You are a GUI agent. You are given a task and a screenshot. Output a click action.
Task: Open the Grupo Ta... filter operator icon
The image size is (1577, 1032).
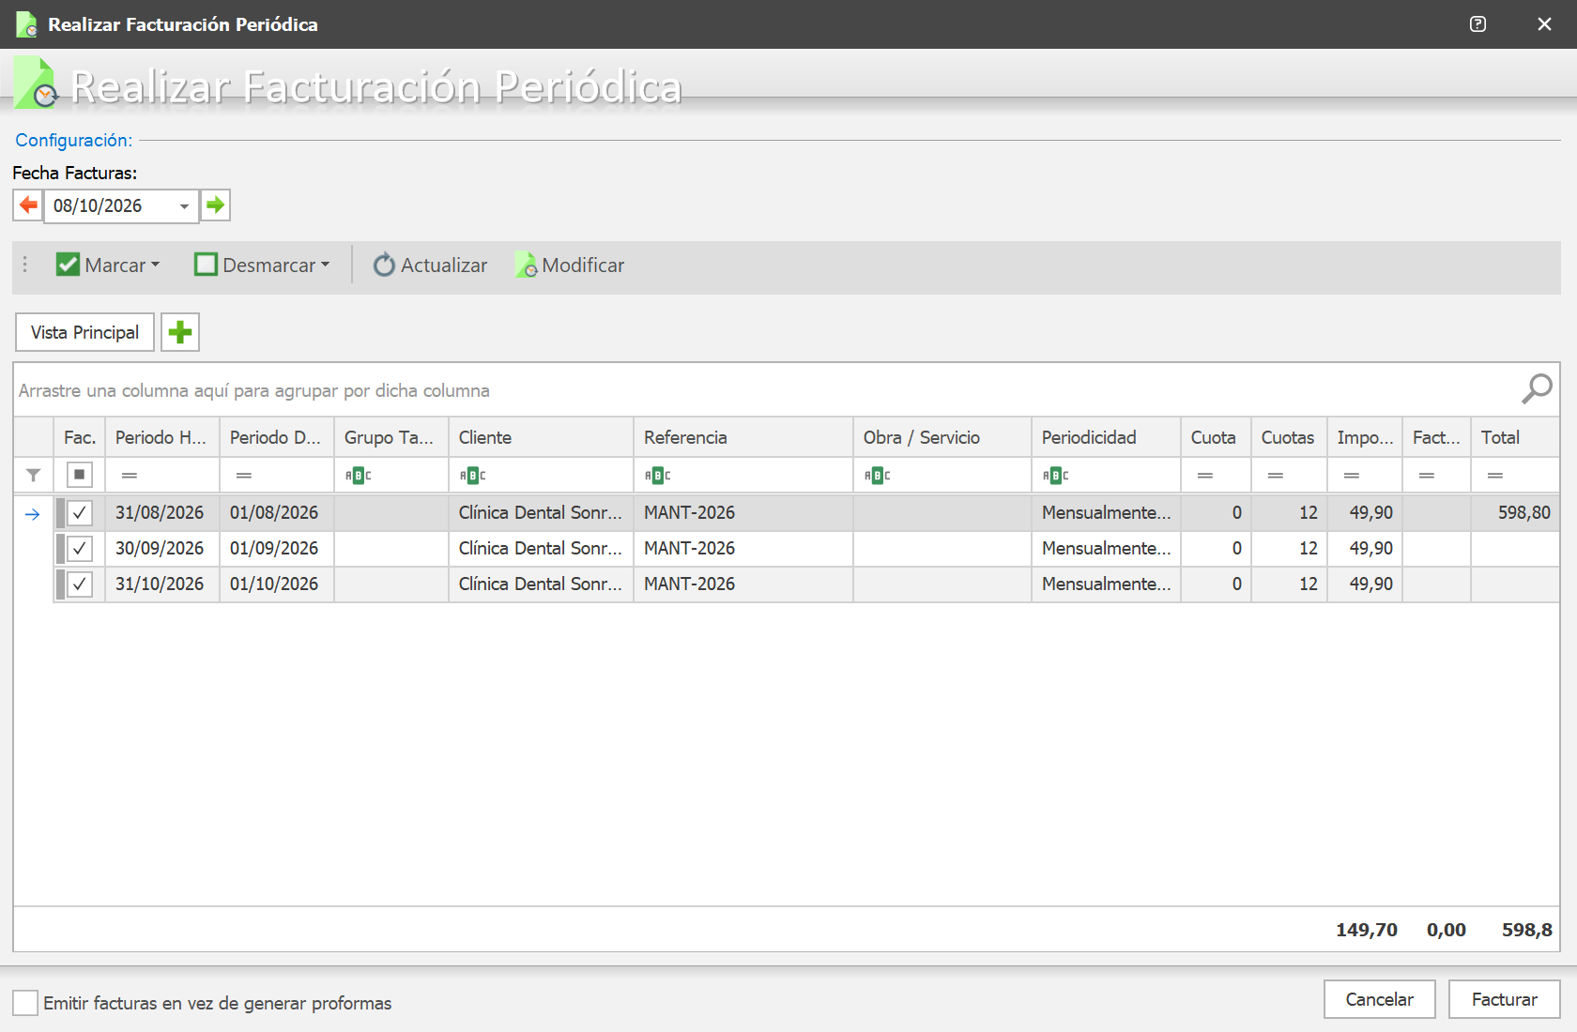[359, 476]
